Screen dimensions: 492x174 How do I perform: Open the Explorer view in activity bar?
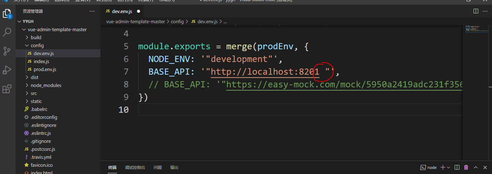click(7, 14)
